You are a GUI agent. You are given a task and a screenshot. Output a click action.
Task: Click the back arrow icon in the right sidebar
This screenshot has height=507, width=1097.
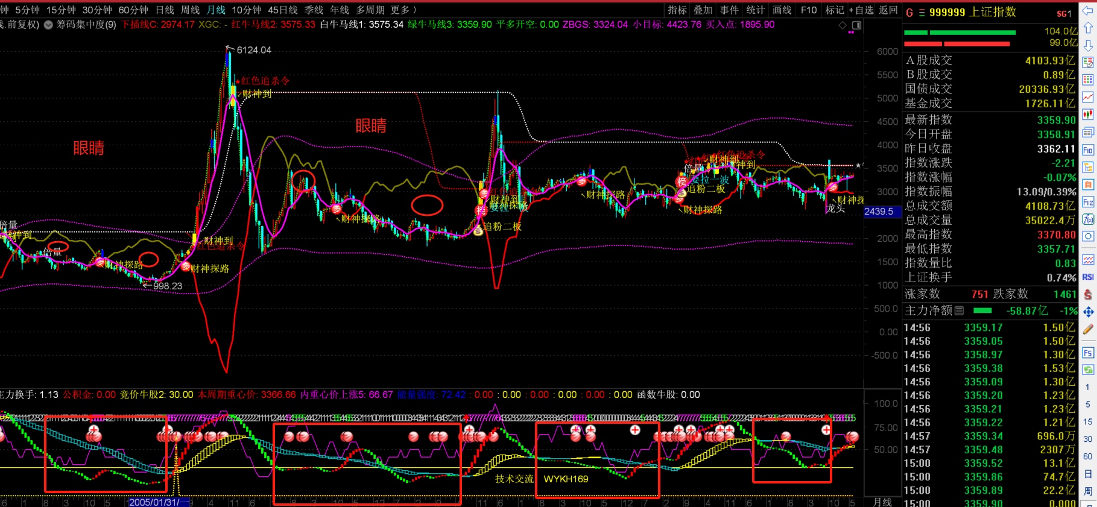[x=1088, y=11]
